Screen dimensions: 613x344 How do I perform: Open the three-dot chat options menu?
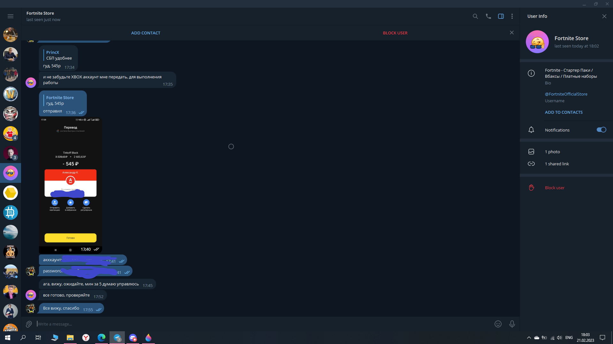coord(512,16)
